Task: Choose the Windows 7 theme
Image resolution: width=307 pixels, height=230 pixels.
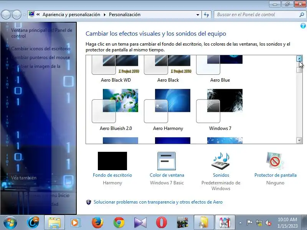Action: tap(220, 110)
